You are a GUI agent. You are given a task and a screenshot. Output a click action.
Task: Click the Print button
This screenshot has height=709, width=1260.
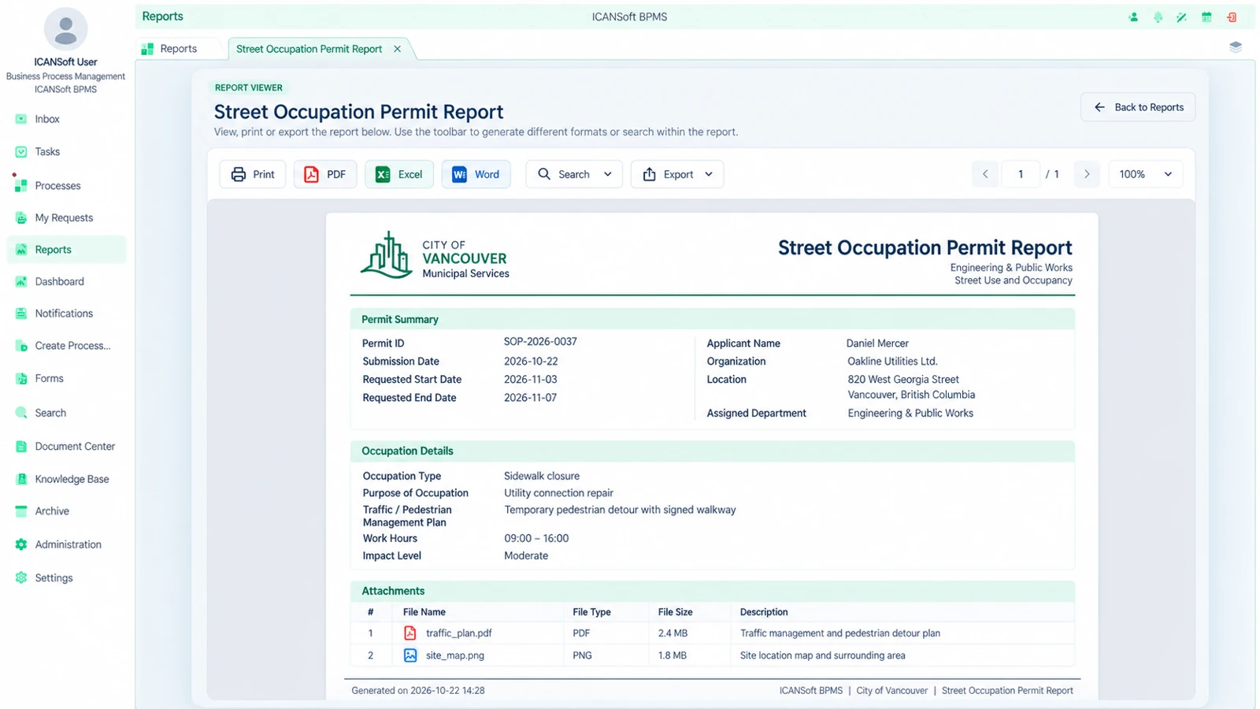253,174
